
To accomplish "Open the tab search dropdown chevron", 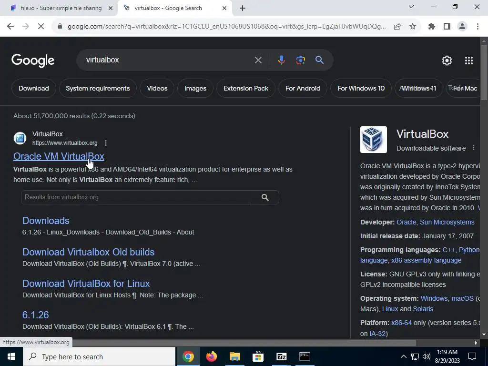I will coord(411,7).
